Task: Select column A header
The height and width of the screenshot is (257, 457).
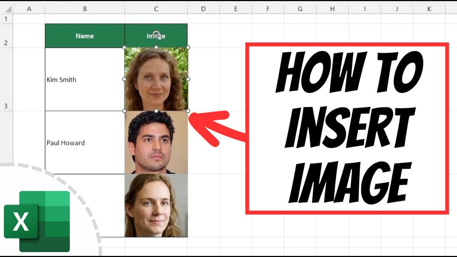Action: pyautogui.click(x=29, y=9)
